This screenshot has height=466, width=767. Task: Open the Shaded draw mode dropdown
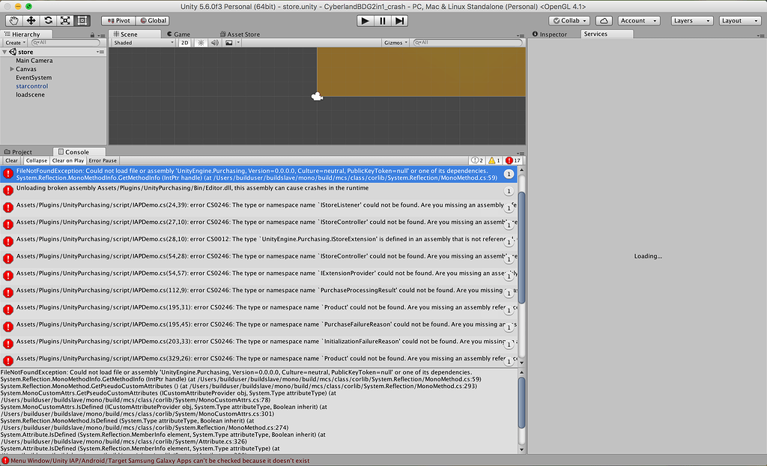[x=142, y=43]
